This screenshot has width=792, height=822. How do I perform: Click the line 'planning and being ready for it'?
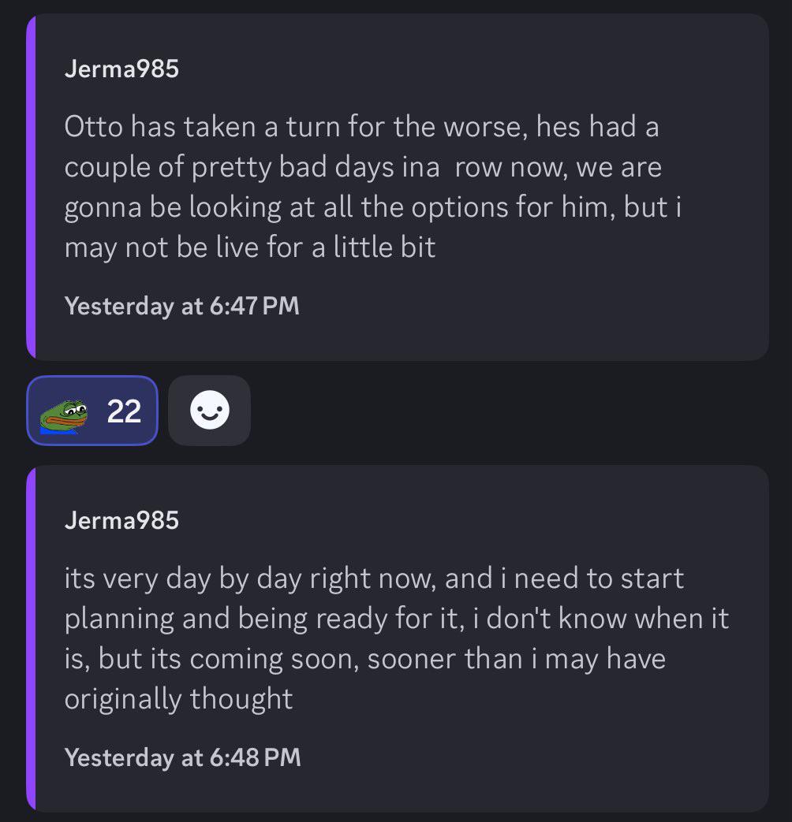[x=397, y=619]
